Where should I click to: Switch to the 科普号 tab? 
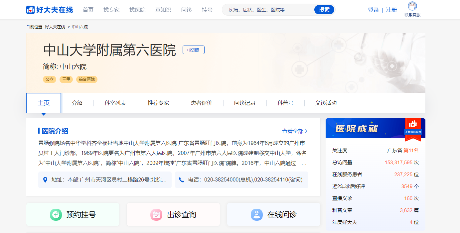tap(285, 103)
